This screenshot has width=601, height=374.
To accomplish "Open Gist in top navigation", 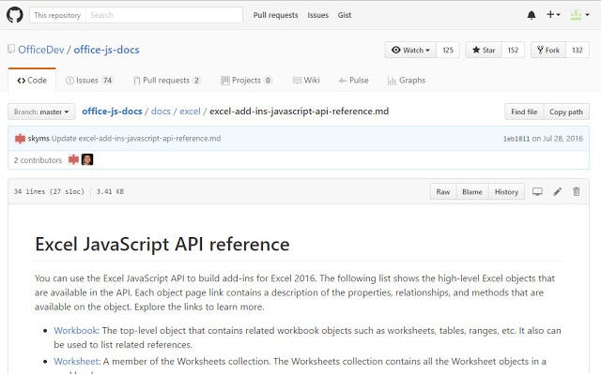I will click(345, 15).
